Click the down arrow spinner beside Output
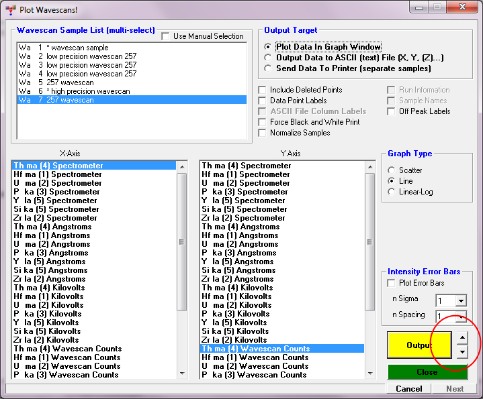This screenshot has height=399, width=483. point(462,351)
